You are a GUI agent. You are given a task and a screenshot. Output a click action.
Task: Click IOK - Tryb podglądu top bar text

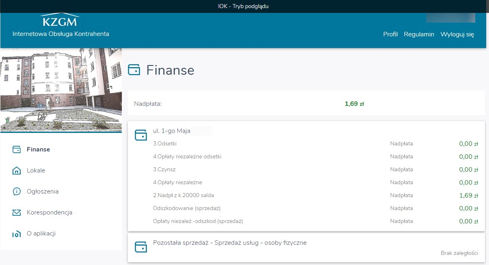coord(243,6)
